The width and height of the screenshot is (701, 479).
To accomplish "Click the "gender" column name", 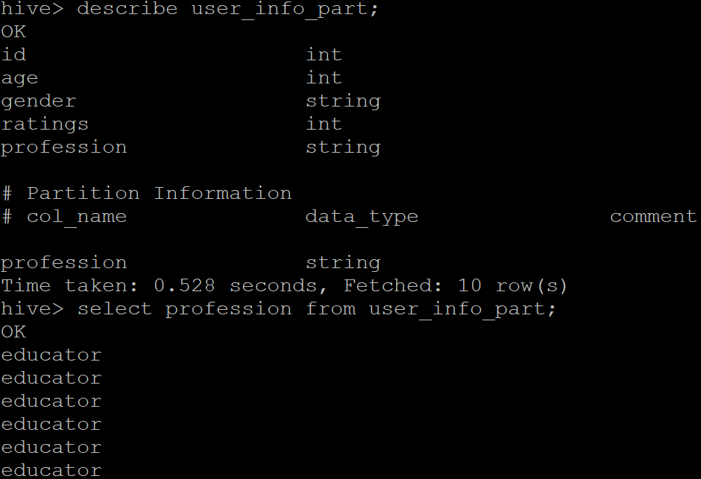I will [x=39, y=101].
